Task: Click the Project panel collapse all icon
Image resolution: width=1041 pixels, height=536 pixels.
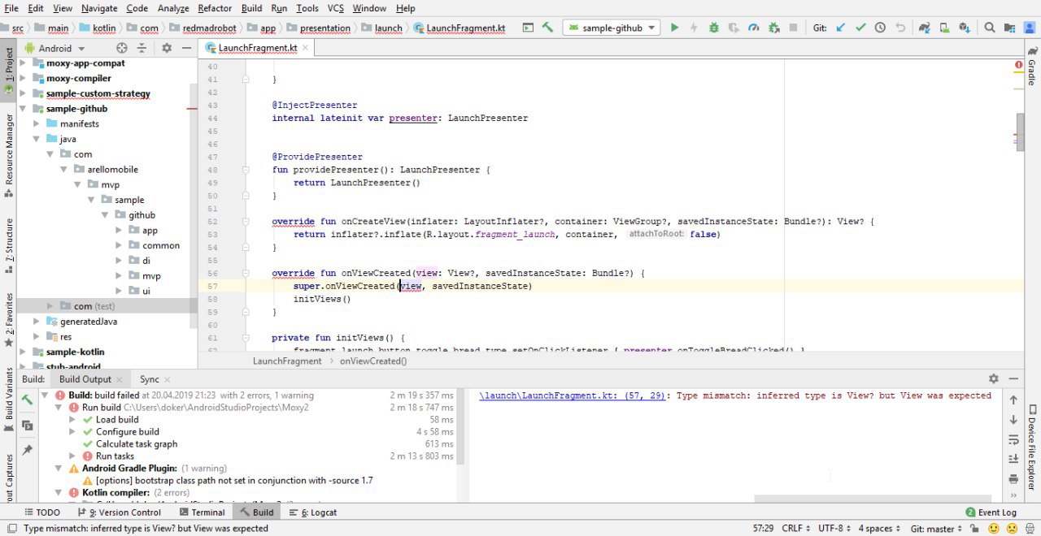Action: click(x=142, y=48)
